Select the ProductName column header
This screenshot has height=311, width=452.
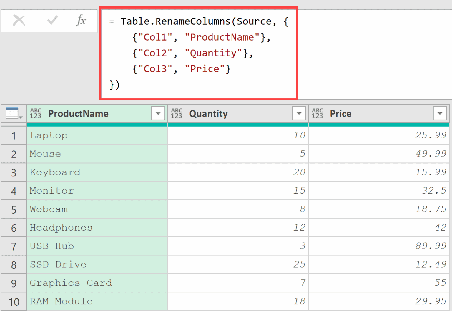(x=78, y=113)
